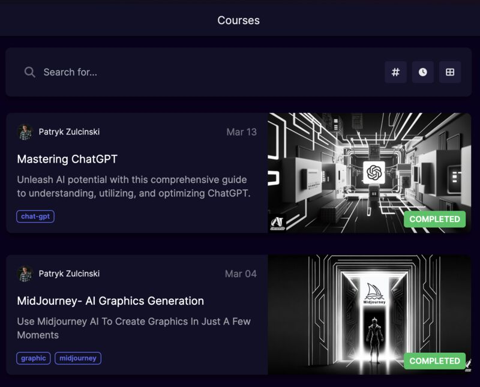Click the 'Use Midjourney AI To Create' description

point(134,328)
